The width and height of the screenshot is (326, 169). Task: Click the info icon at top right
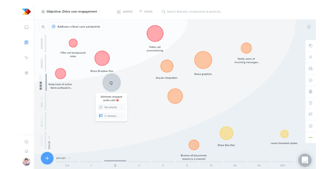[309, 27]
